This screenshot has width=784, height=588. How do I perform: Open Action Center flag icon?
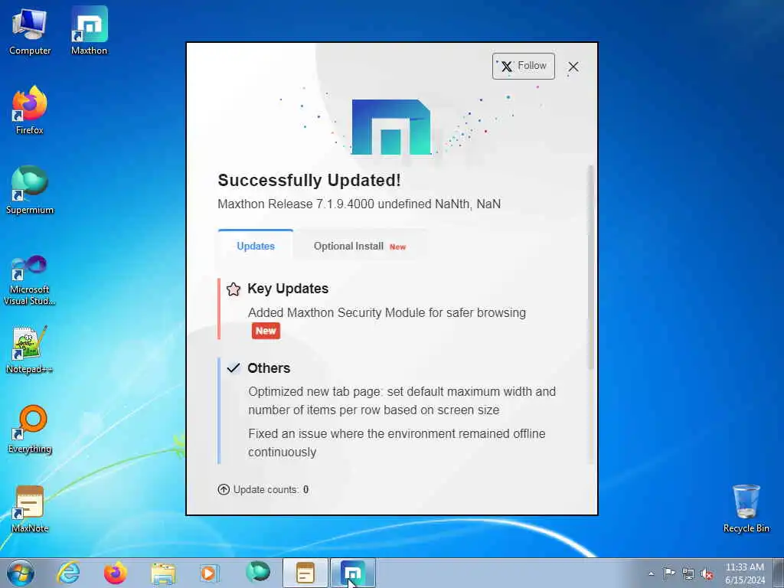pyautogui.click(x=669, y=573)
